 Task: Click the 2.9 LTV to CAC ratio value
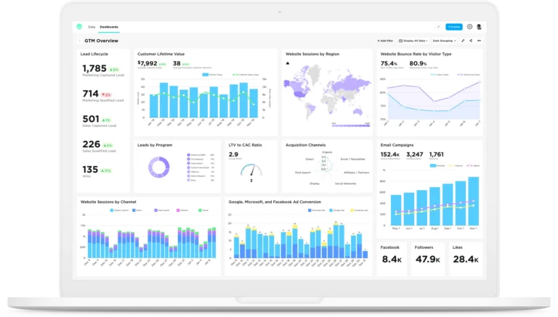[x=233, y=155]
